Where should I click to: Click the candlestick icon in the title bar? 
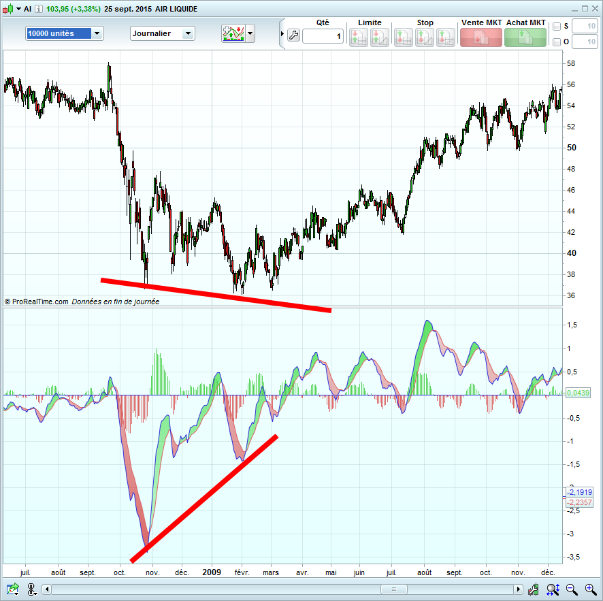pyautogui.click(x=6, y=9)
